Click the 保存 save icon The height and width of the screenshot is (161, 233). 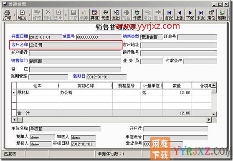[73, 15]
